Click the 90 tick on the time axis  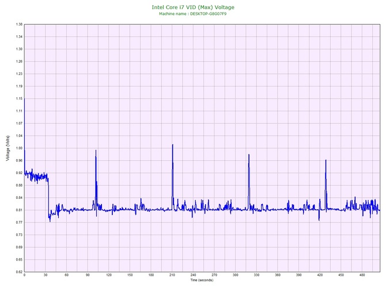pyautogui.click(x=88, y=275)
